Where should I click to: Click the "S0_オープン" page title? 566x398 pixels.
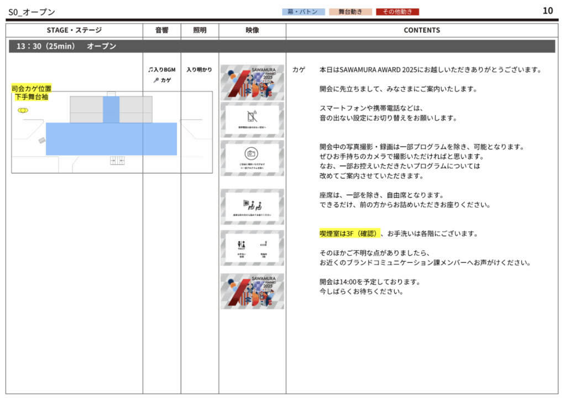[x=32, y=12]
